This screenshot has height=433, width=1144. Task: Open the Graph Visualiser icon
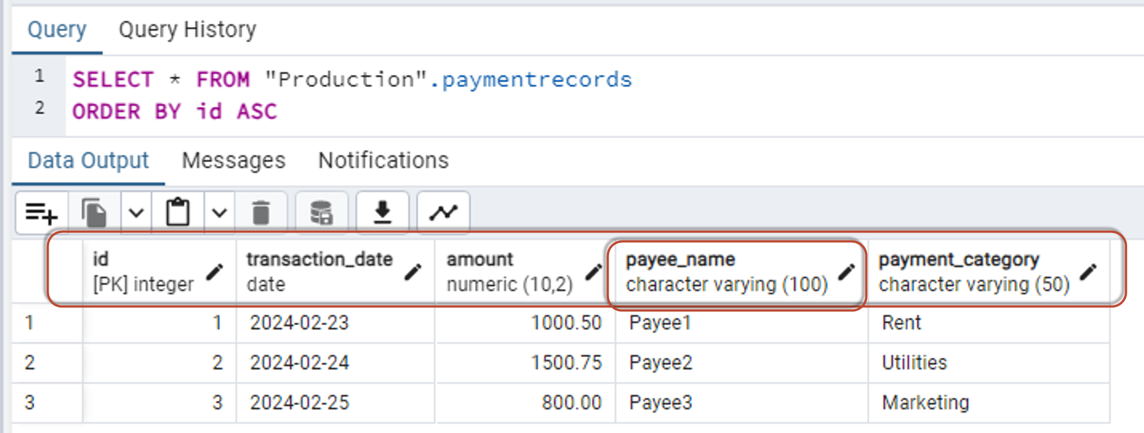pos(443,214)
